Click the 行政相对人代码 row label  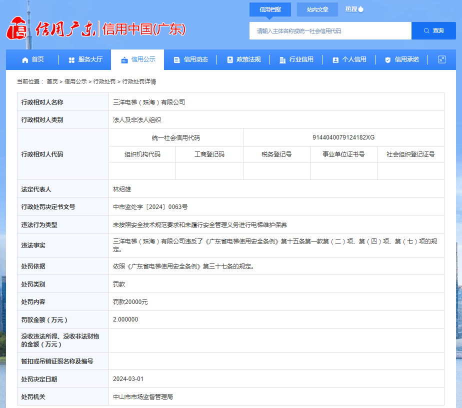[x=42, y=154]
